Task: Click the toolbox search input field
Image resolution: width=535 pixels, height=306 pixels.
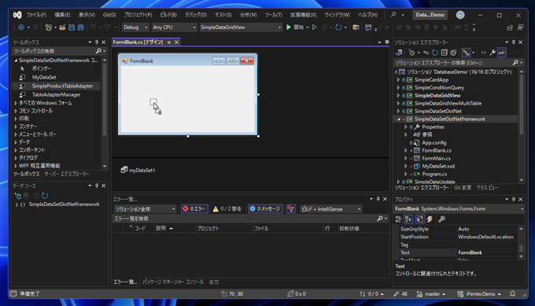Action: pyautogui.click(x=54, y=51)
